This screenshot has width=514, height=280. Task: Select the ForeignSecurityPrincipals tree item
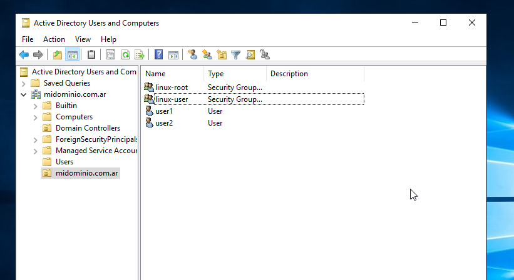click(96, 139)
